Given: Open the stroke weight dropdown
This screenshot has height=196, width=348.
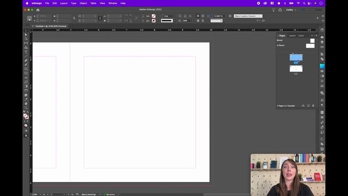Looking at the screenshot, I should (x=175, y=16).
